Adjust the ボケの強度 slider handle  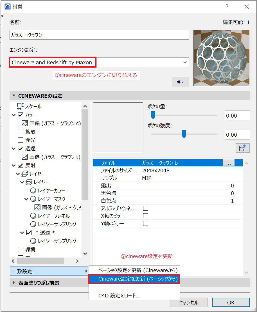point(184,134)
